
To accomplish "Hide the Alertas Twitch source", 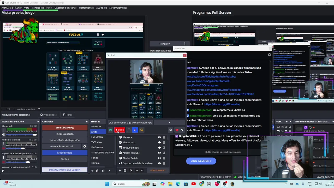I will coord(159,158).
